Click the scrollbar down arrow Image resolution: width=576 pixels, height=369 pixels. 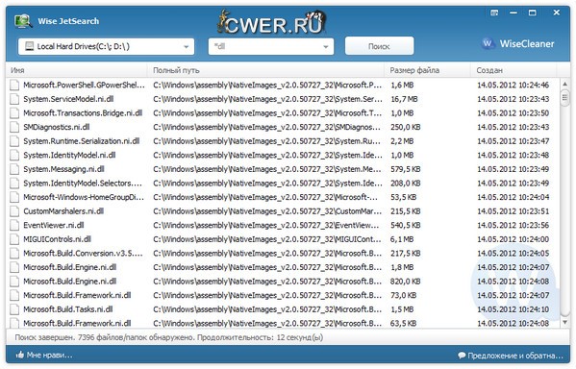565,322
